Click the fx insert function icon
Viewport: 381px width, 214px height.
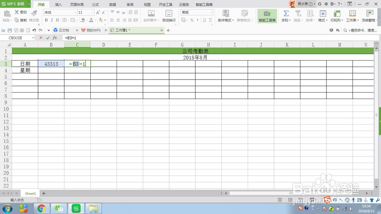55,38
